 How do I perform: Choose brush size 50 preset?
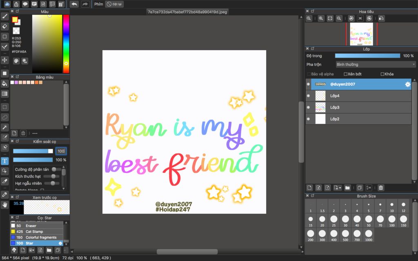click(x=369, y=219)
